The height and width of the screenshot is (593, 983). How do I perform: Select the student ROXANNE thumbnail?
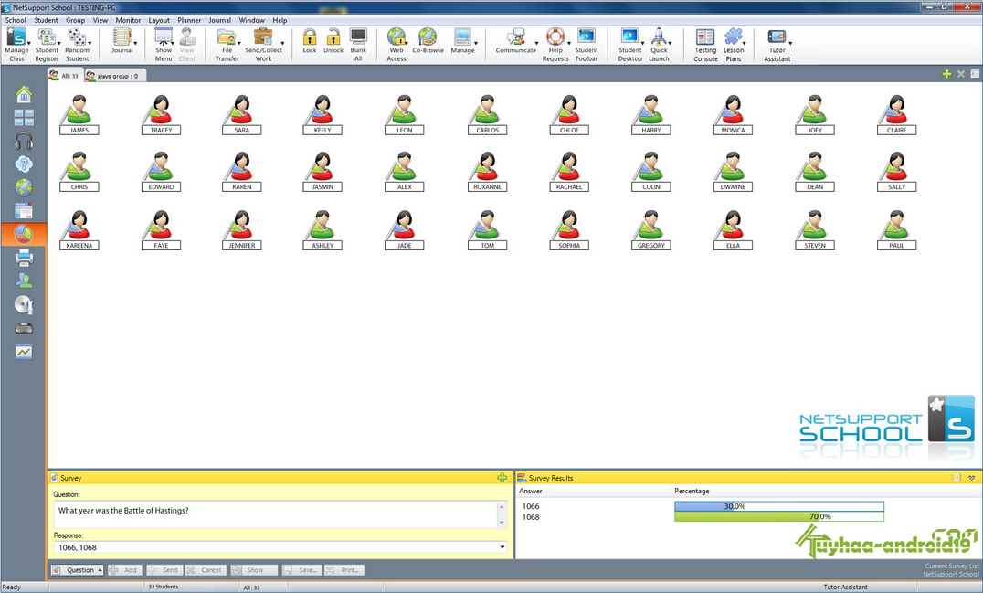[487, 171]
